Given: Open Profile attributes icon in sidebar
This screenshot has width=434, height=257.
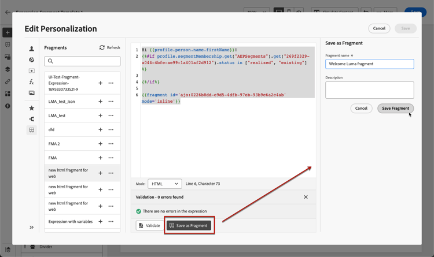Looking at the screenshot, I should click(32, 49).
